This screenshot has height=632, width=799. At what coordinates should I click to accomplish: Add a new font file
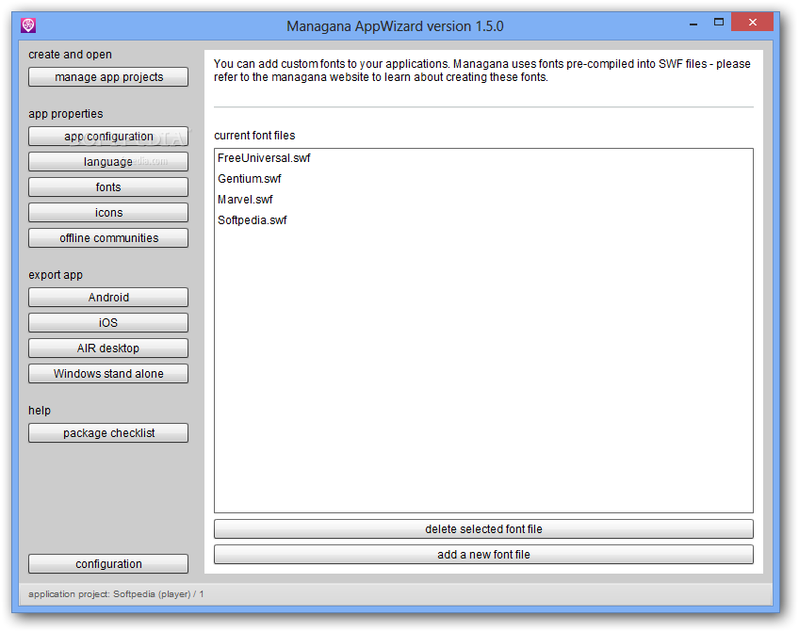tap(483, 555)
